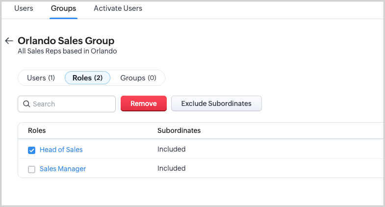Open the Activate Users tab
Image resolution: width=385 pixels, height=207 pixels.
[x=118, y=8]
